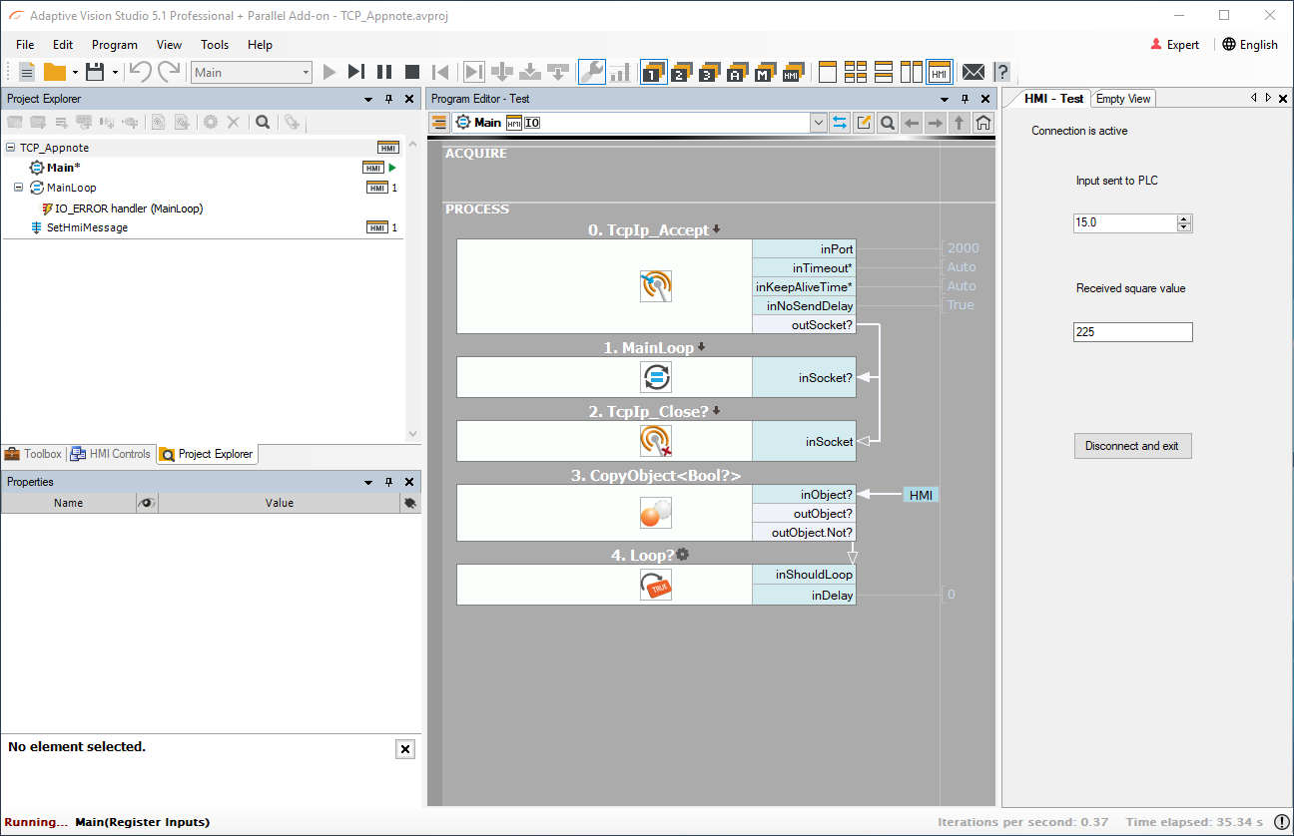Screen dimensions: 1294x836
Task: Click the envelope messages icon in toolbar
Action: (x=972, y=72)
